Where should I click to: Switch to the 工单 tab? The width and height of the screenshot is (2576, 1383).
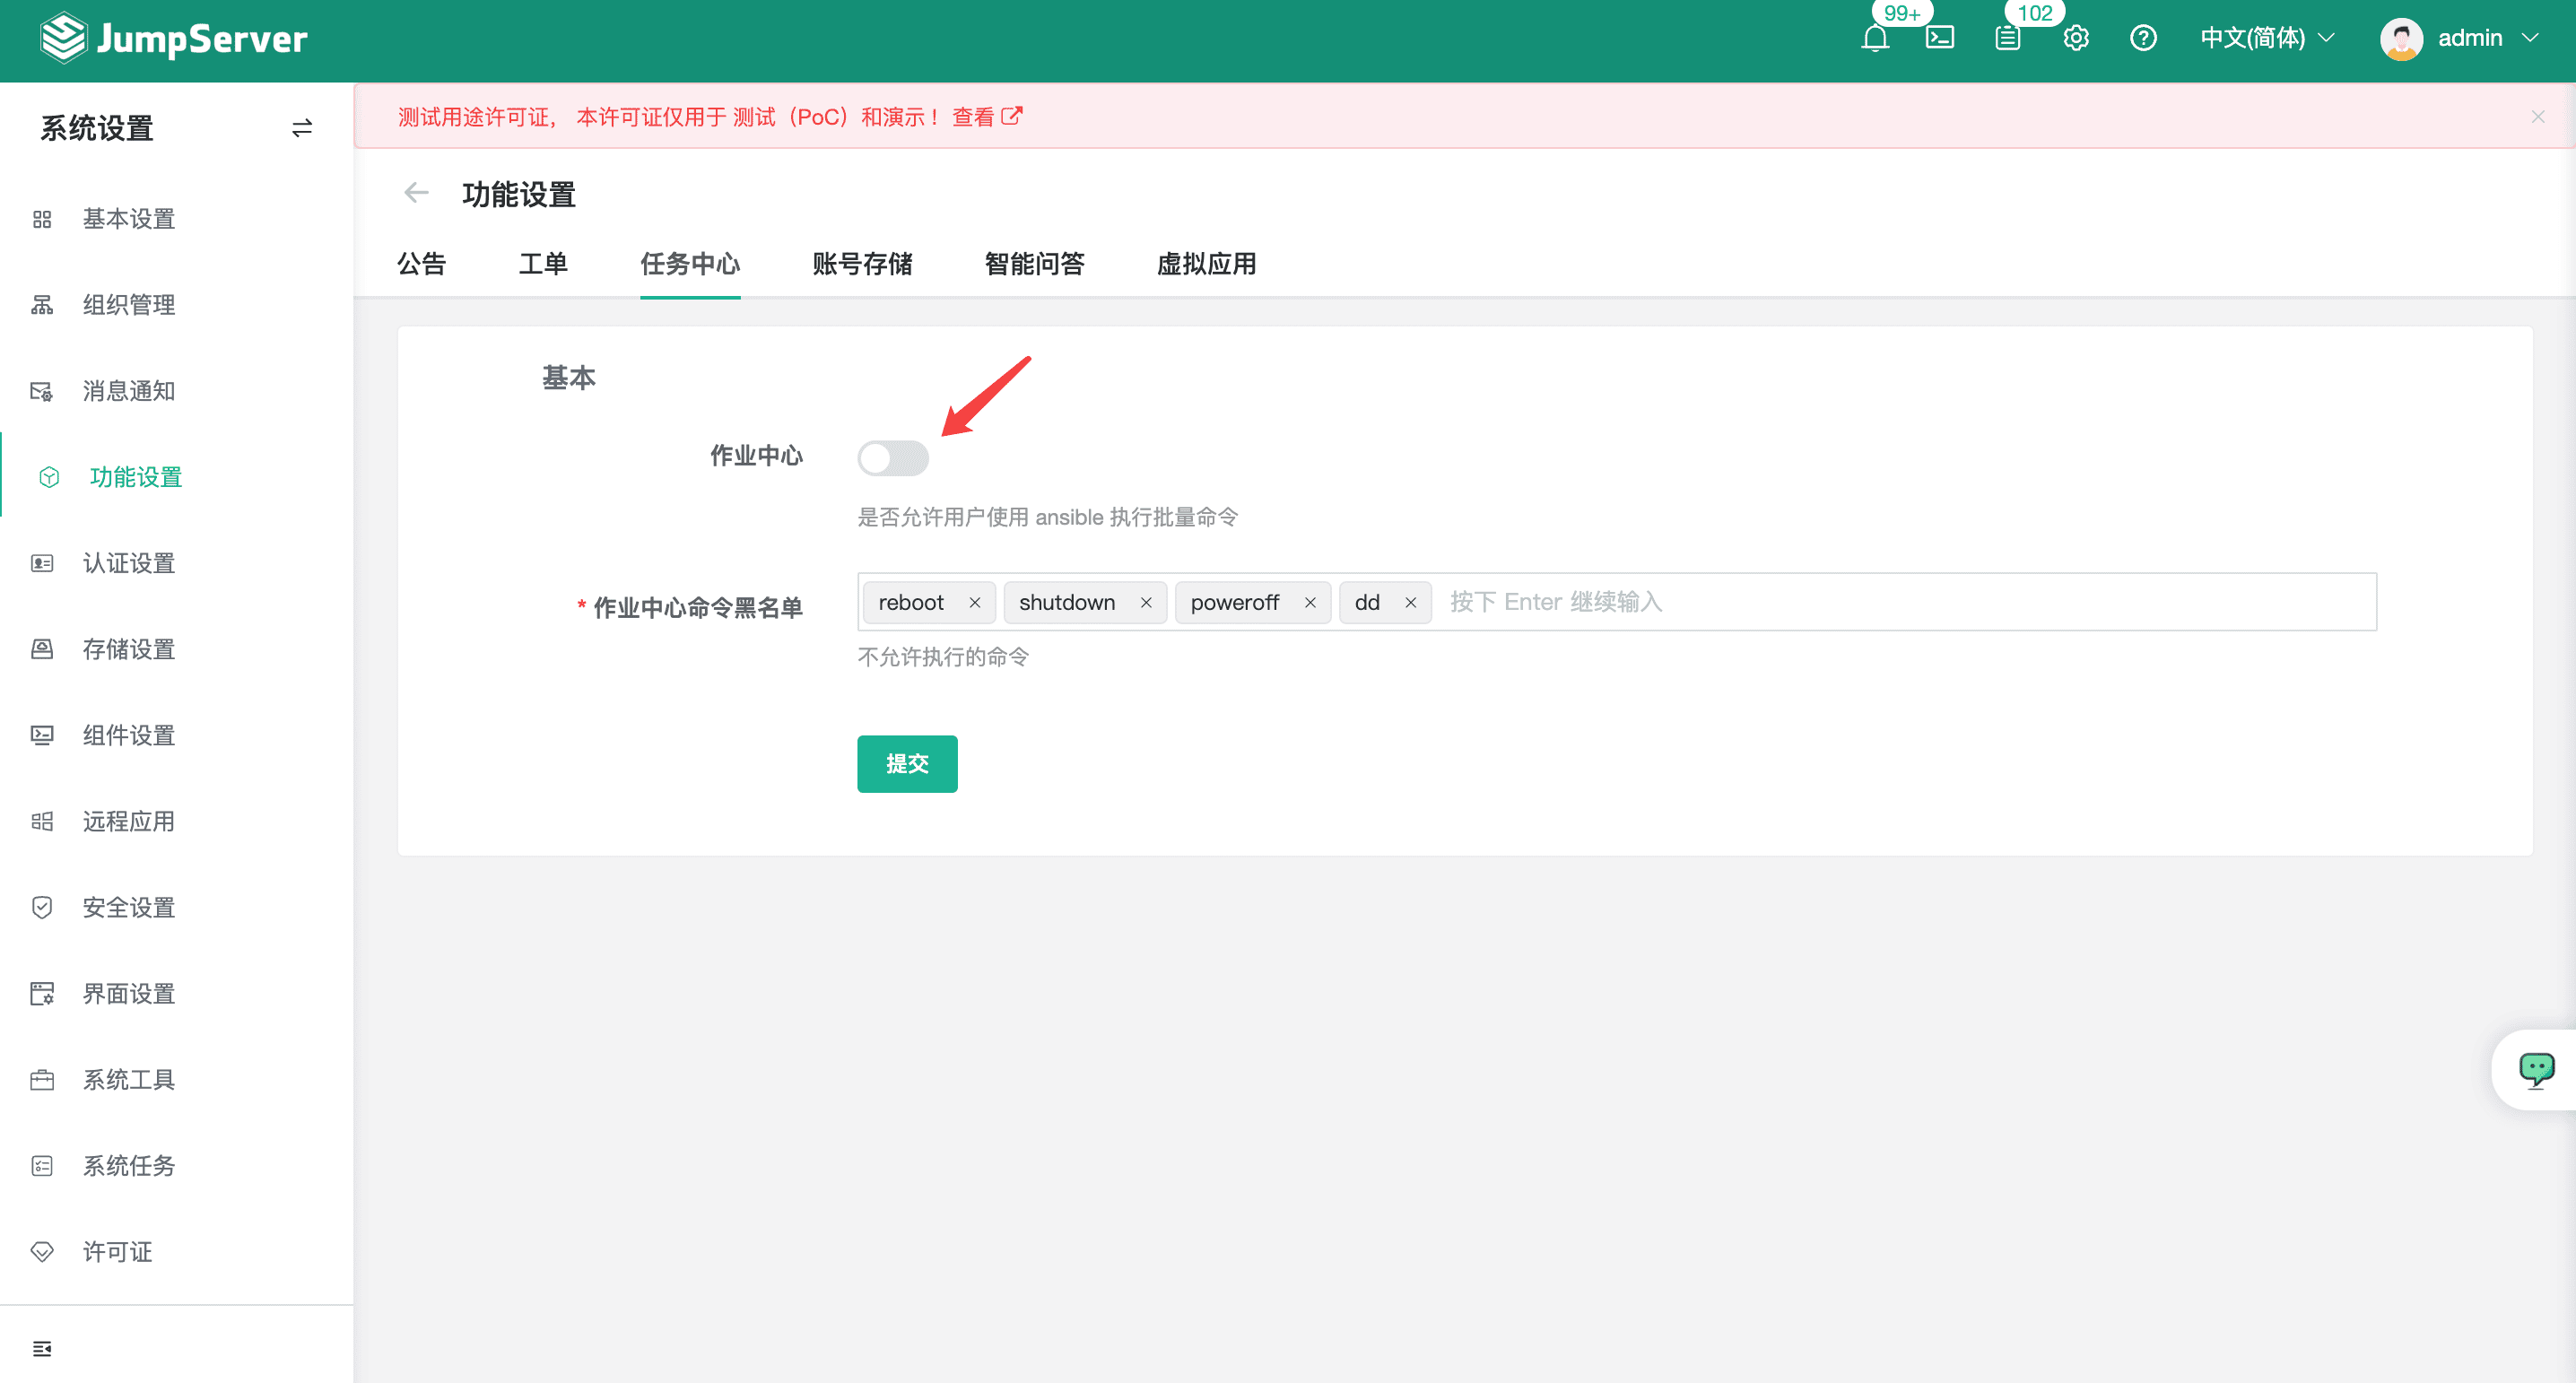coord(543,264)
